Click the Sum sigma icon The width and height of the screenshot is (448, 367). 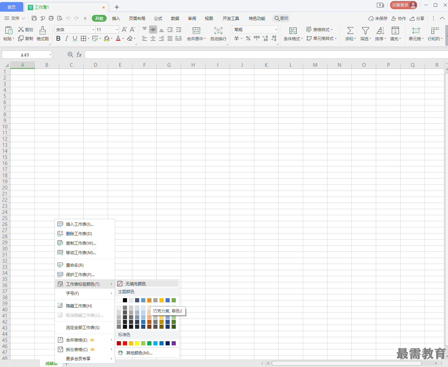pyautogui.click(x=350, y=30)
